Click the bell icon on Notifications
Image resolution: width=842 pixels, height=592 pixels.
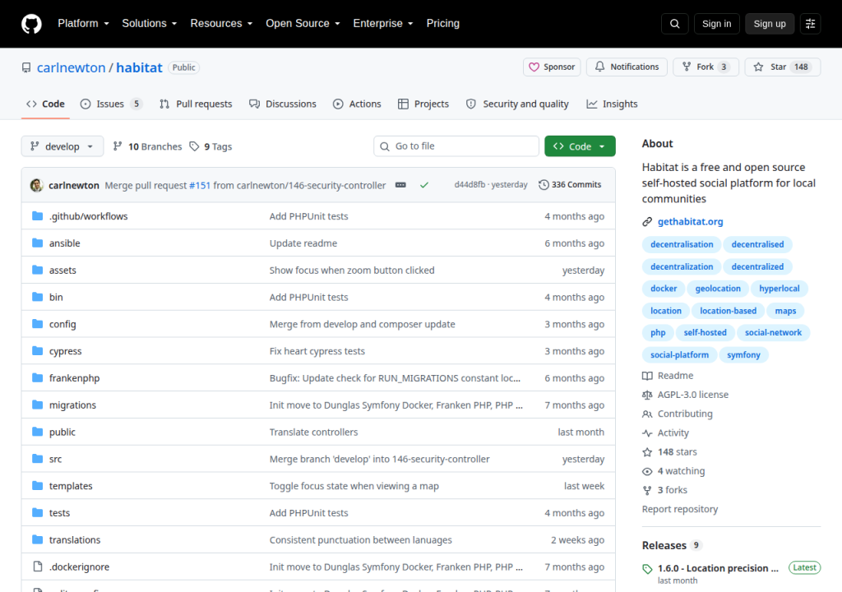[599, 67]
